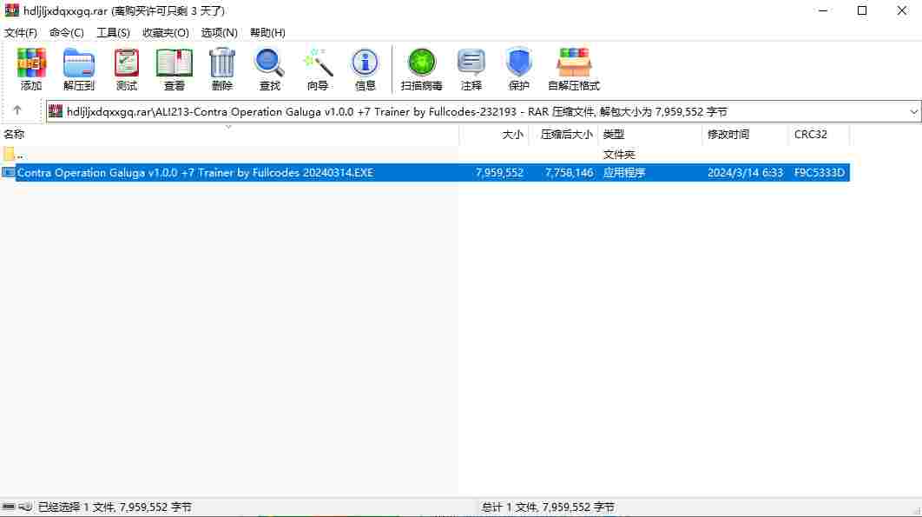This screenshot has width=922, height=517.
Task: Click the 7,959,552 size cell
Action: [499, 173]
